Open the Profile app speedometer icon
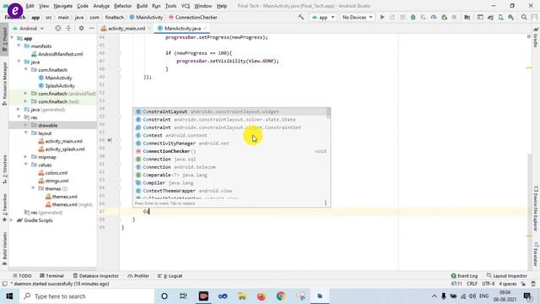The height and width of the screenshot is (304, 540). pyautogui.click(x=434, y=17)
